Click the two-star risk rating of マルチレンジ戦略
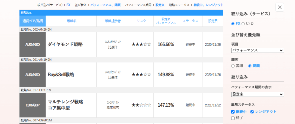The image size is (295, 124). point(141,105)
